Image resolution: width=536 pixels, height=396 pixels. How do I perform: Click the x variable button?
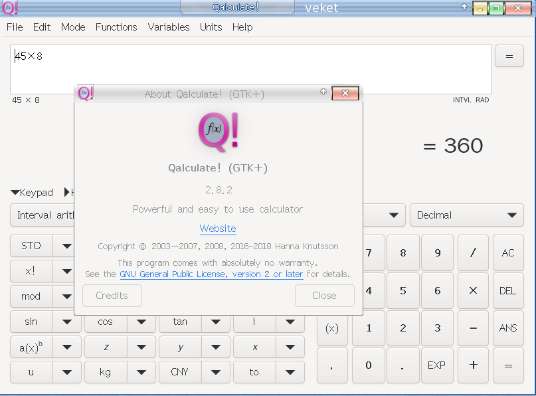(254, 347)
